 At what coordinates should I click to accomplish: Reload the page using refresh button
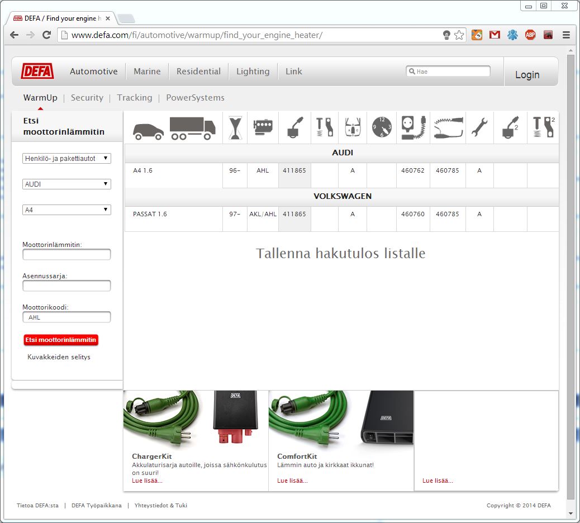[x=47, y=35]
